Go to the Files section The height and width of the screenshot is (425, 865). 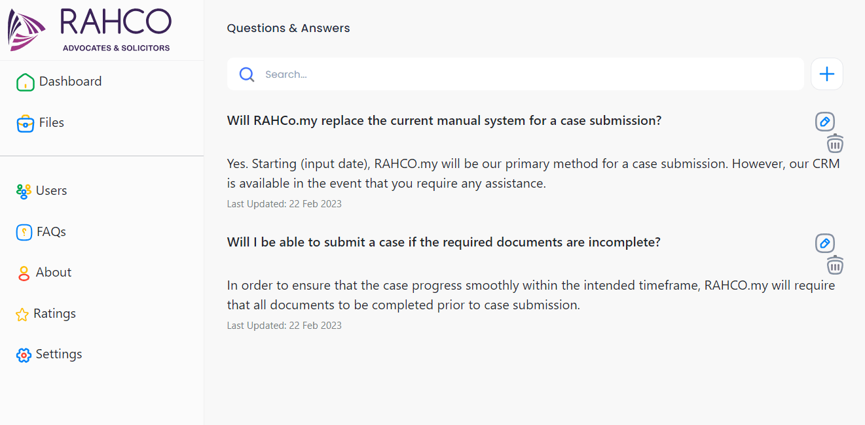pyautogui.click(x=52, y=123)
